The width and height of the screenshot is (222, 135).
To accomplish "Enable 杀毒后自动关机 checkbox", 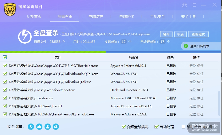I will pyautogui.click(x=184, y=127).
